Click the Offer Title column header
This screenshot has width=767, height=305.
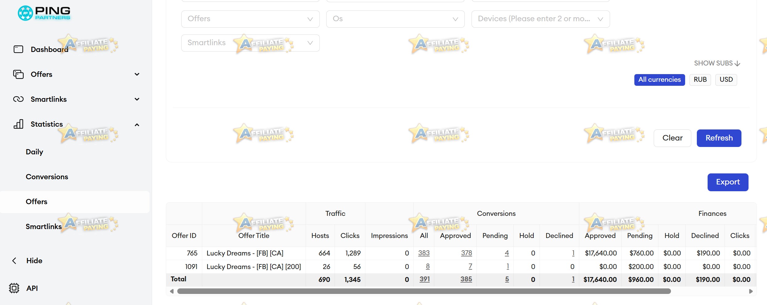254,236
